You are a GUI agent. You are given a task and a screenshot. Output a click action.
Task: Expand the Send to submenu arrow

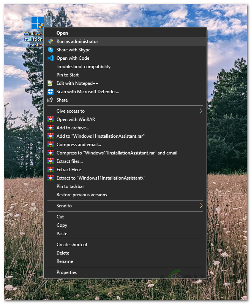201,206
